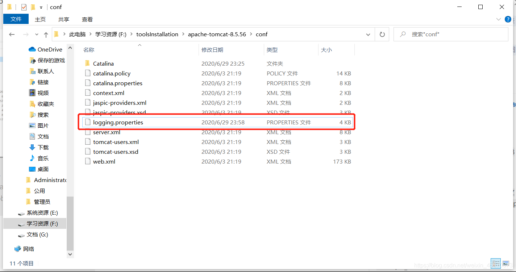
Task: Select the context.xml file icon
Action: 87,93
